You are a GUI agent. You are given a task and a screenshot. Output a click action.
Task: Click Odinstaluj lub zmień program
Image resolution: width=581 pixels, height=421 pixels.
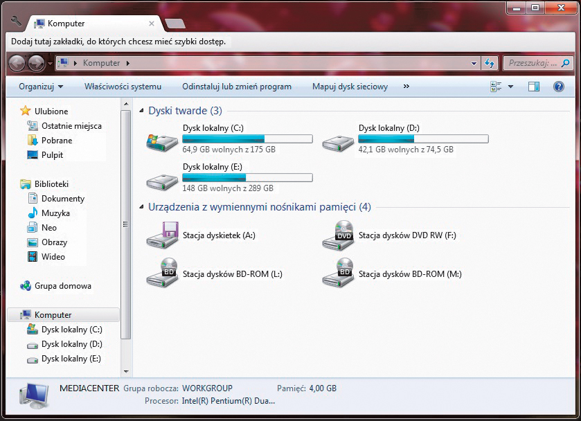(236, 87)
